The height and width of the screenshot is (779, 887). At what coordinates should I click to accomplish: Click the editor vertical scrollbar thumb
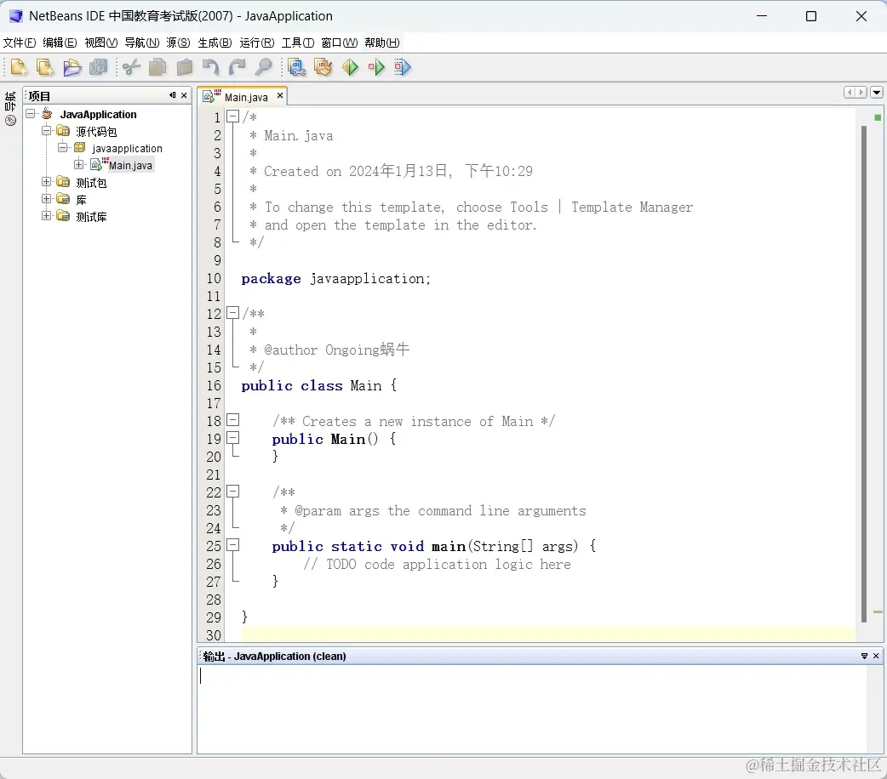[864, 373]
